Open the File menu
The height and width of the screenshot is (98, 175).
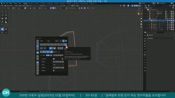[x=4, y=3]
